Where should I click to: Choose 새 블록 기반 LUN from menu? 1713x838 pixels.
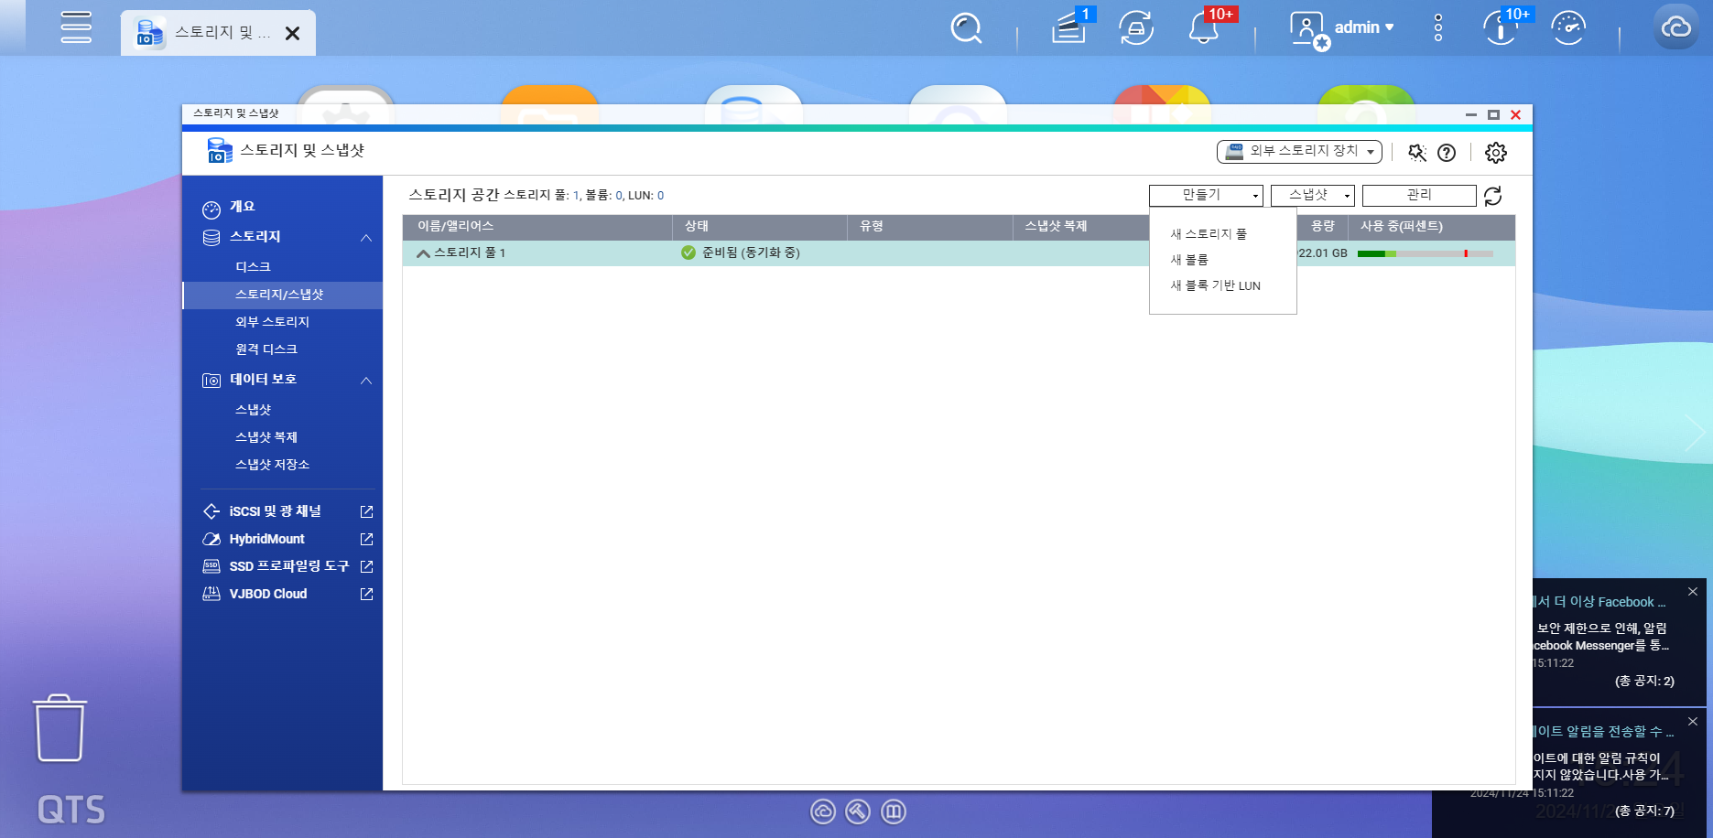click(1215, 285)
